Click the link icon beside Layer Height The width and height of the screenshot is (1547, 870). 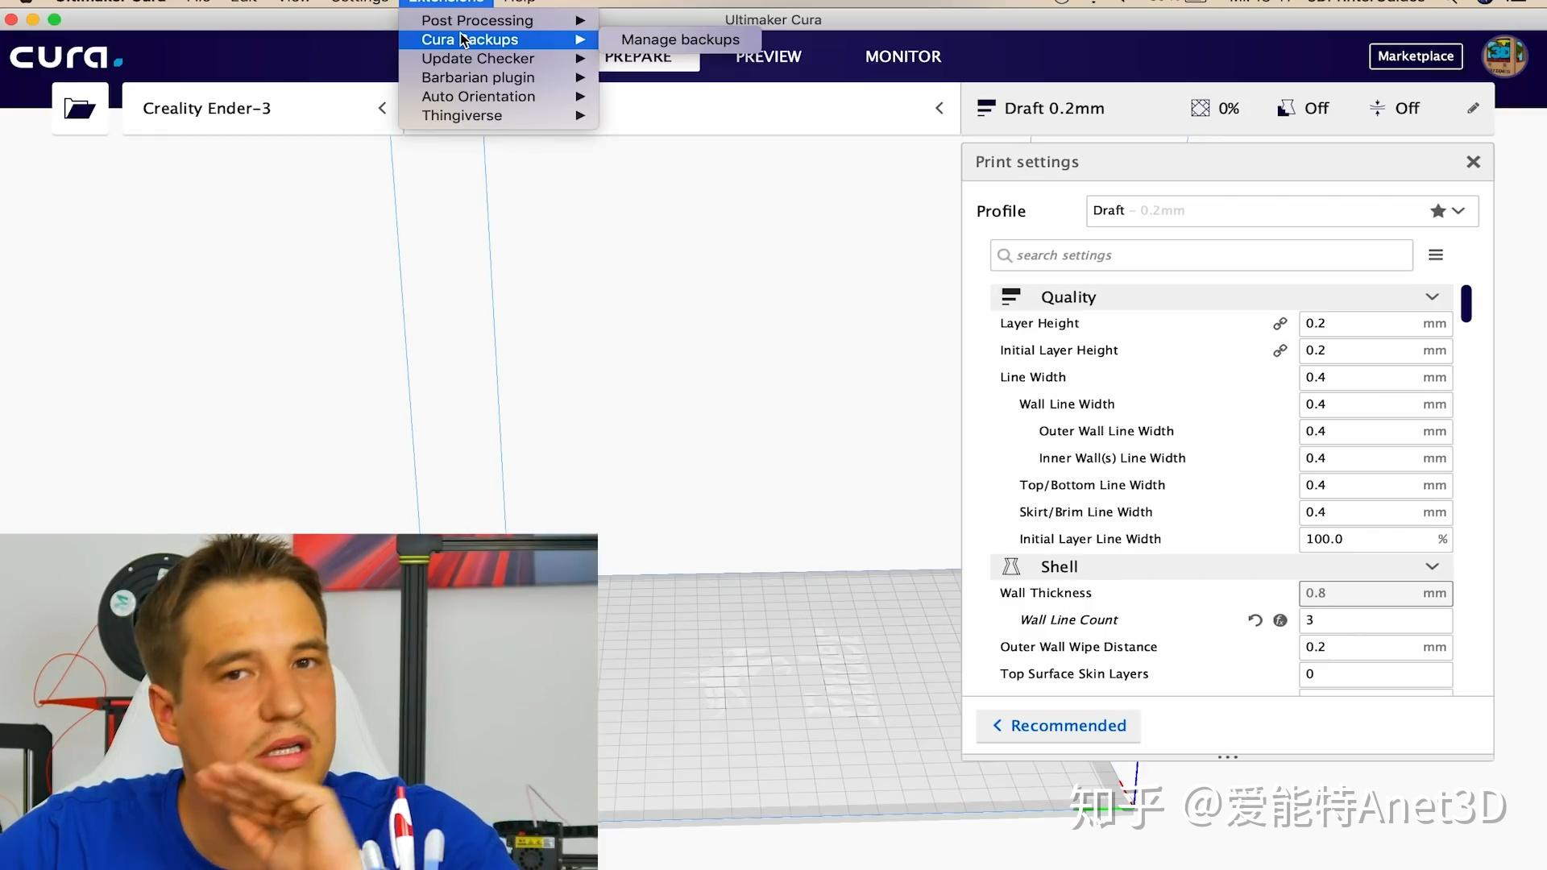(1279, 324)
